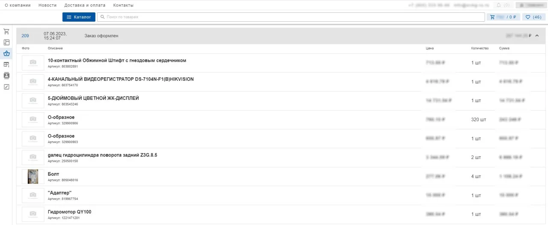
Task: Collapse order 209 with the chevron
Action: pos(537,36)
